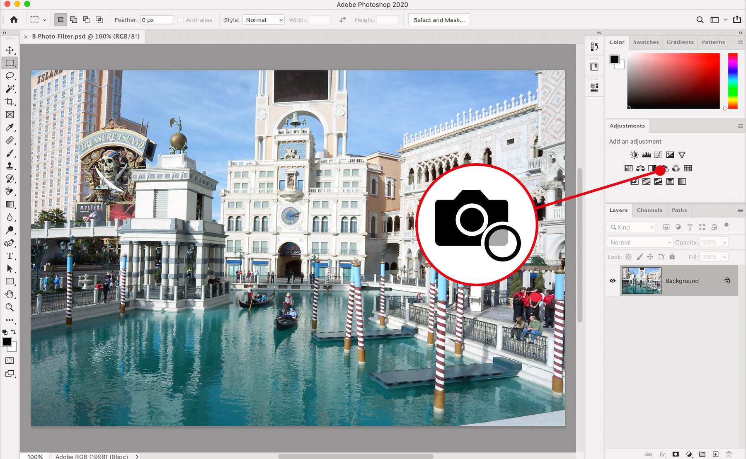Open the Fill slider arrow
Image resolution: width=746 pixels, height=459 pixels.
[724, 257]
